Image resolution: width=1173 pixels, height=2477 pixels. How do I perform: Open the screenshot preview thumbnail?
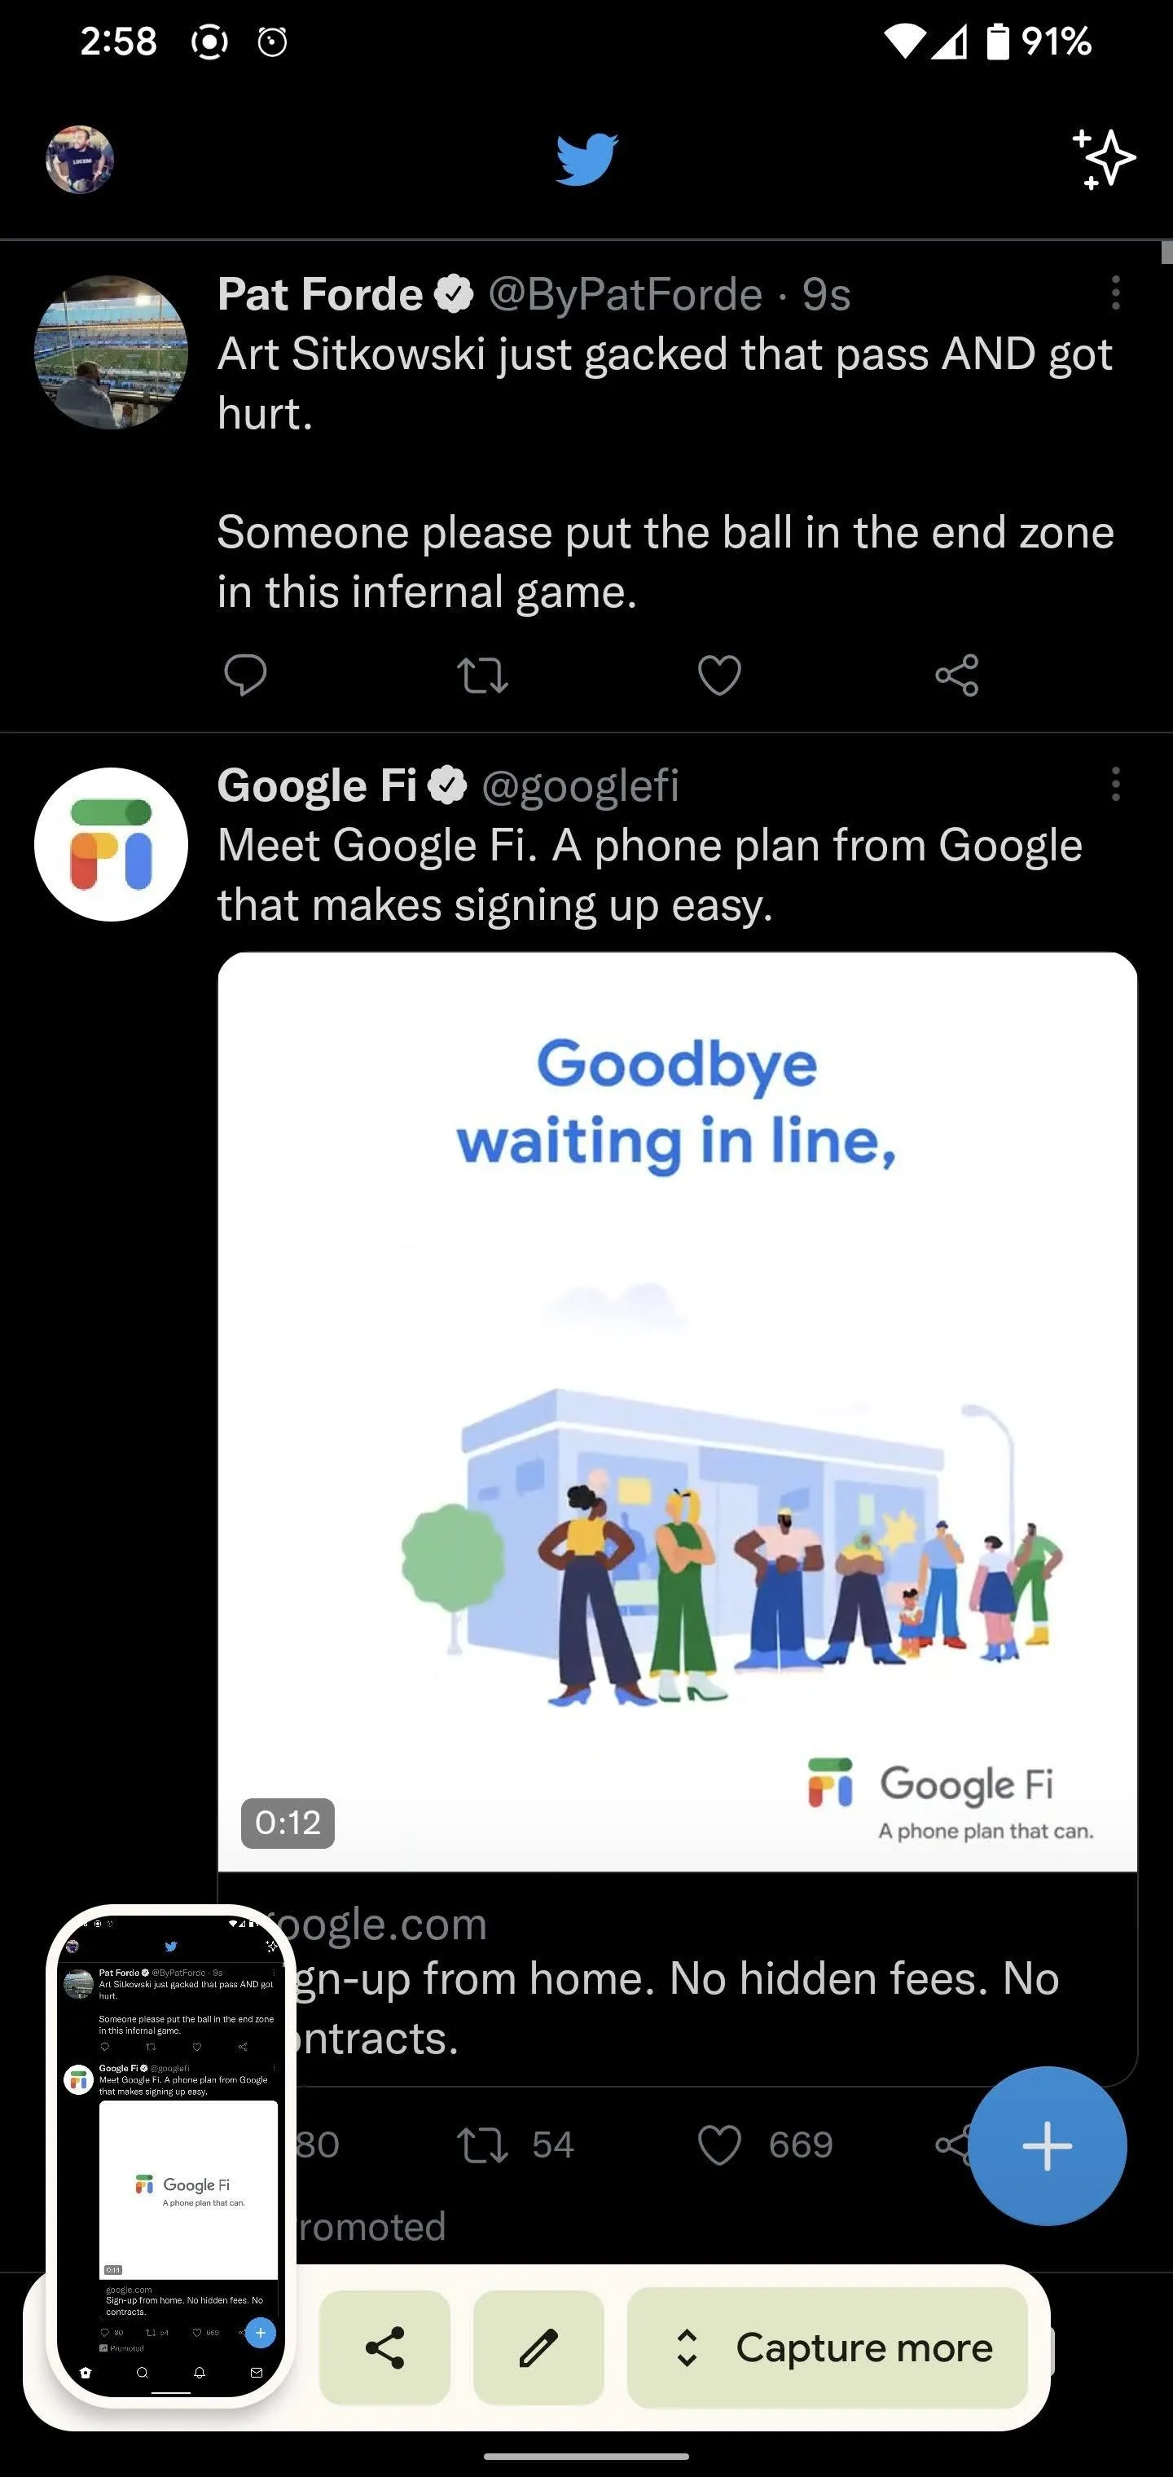point(171,2155)
